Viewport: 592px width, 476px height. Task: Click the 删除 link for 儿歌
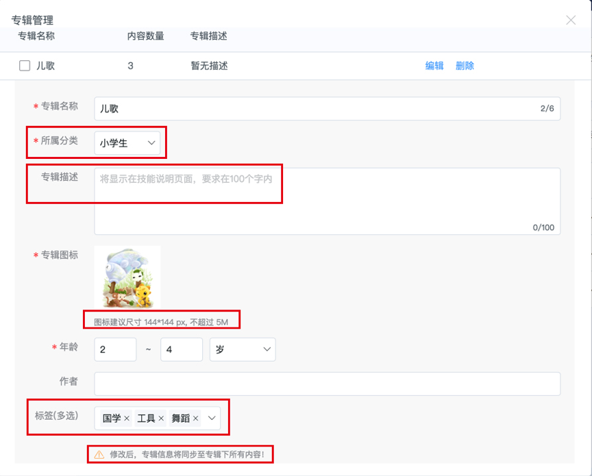point(465,66)
